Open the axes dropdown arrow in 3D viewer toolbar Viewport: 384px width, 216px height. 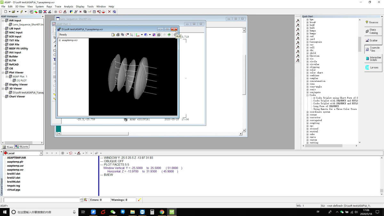point(142,35)
